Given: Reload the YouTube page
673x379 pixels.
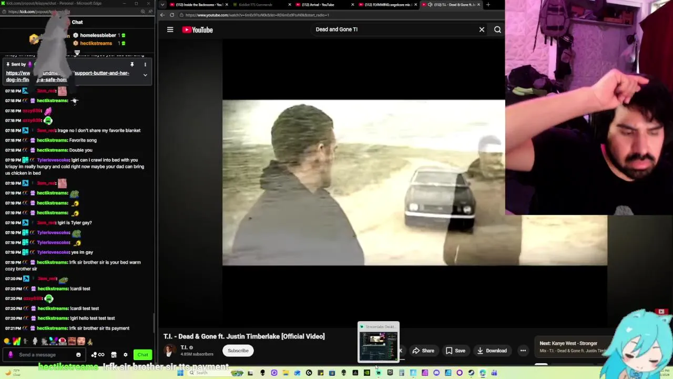Looking at the screenshot, I should point(172,15).
